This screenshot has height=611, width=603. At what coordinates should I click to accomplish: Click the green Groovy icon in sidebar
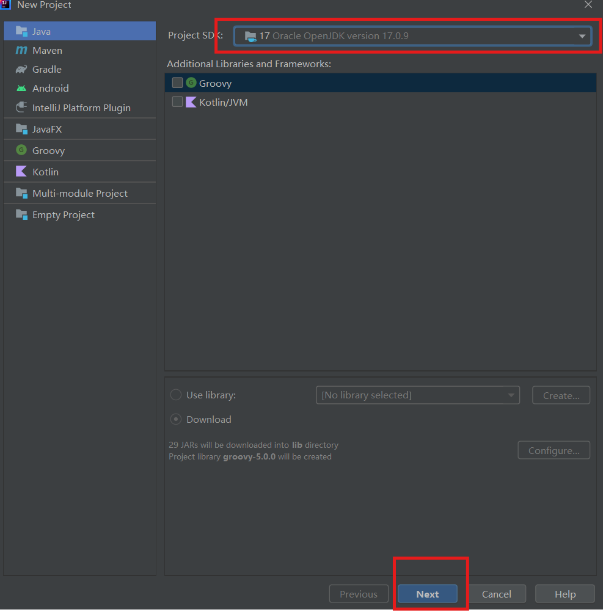[21, 150]
